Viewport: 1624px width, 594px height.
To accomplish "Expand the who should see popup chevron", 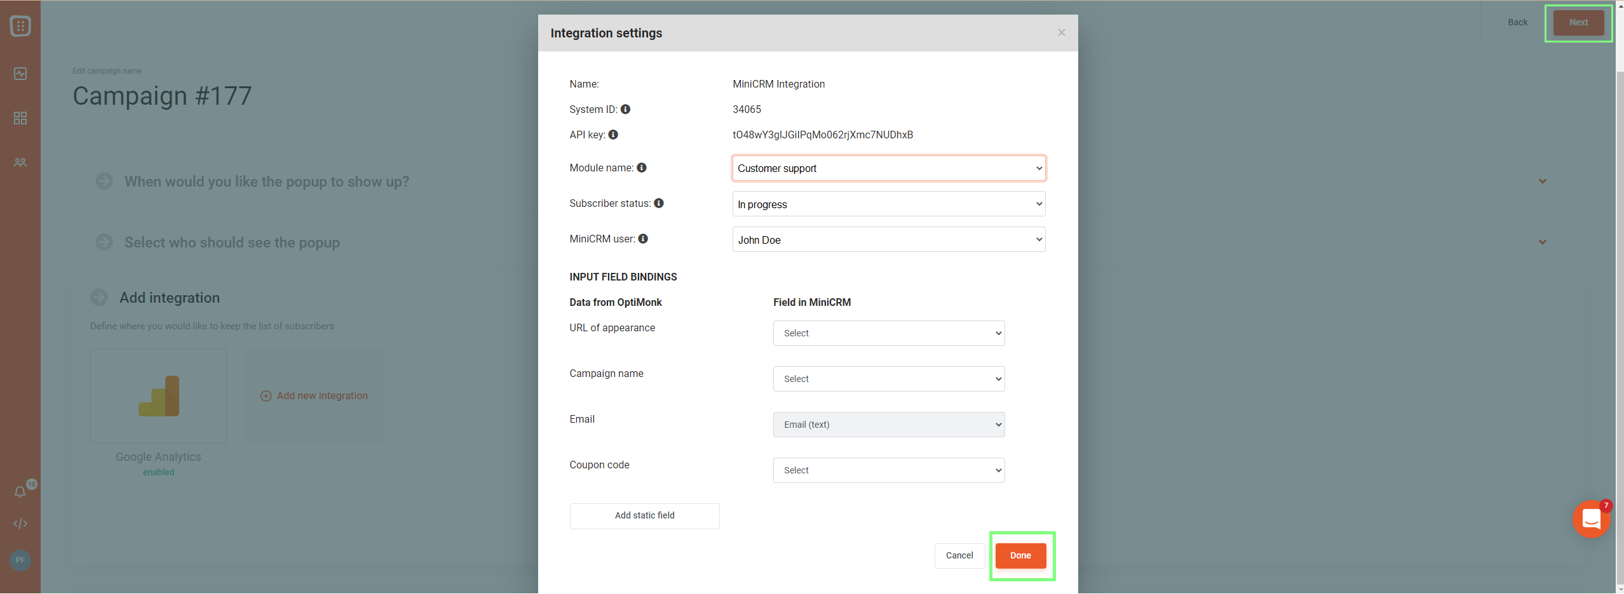I will (x=1543, y=242).
